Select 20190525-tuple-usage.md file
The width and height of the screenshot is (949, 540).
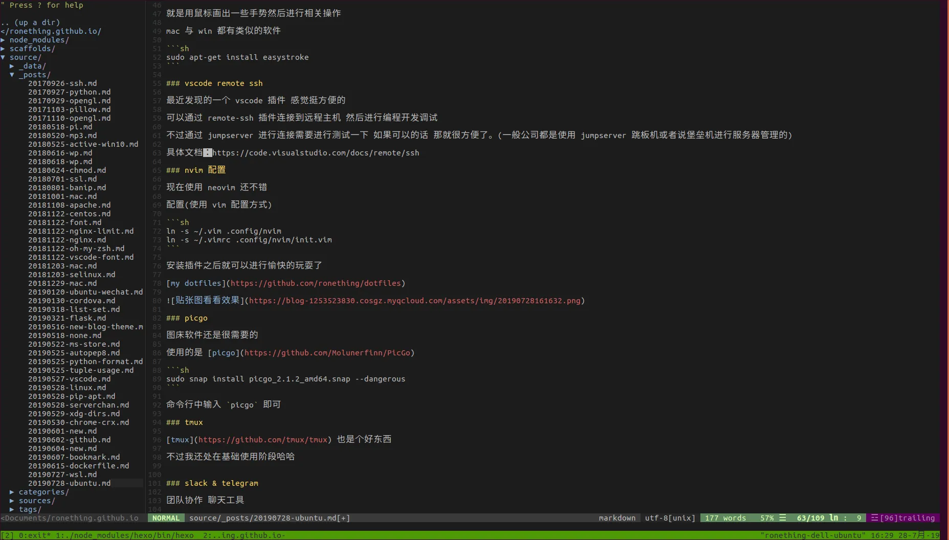(x=81, y=370)
